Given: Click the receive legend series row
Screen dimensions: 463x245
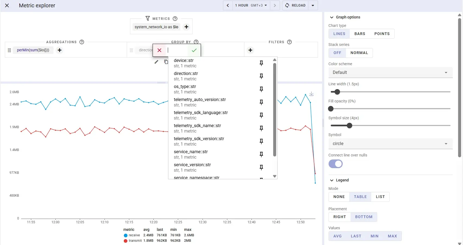Looking at the screenshot, I should [159, 235].
